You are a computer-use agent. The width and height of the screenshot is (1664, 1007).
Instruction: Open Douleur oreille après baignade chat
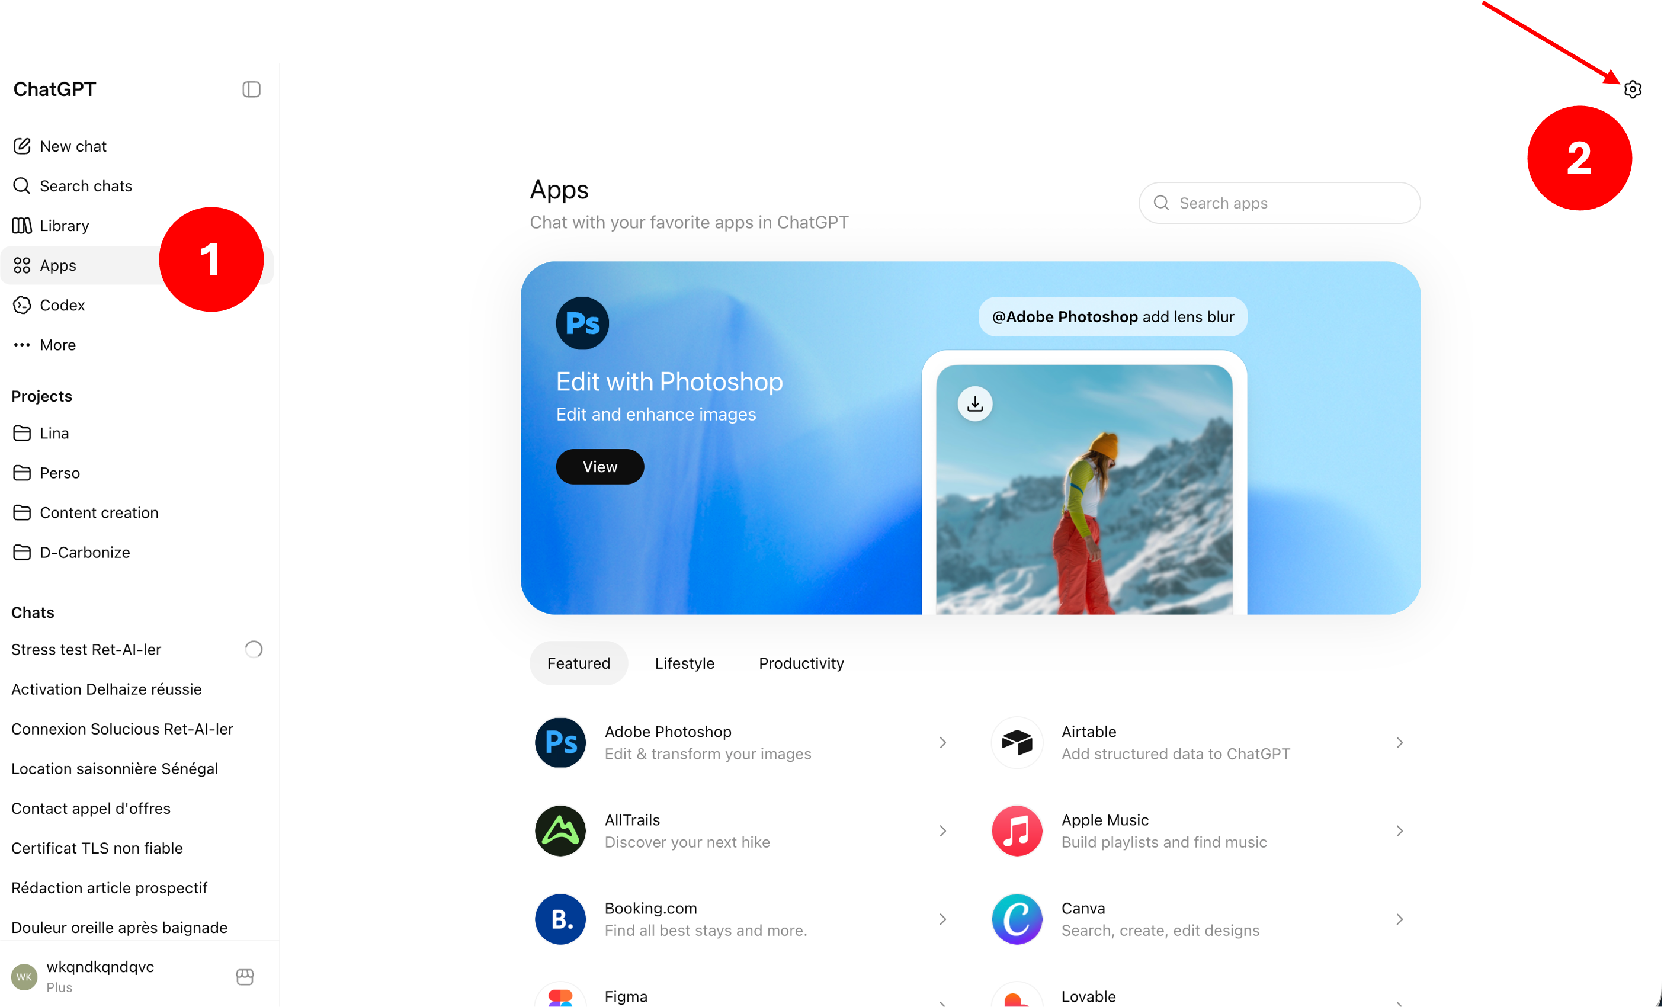[x=137, y=927]
